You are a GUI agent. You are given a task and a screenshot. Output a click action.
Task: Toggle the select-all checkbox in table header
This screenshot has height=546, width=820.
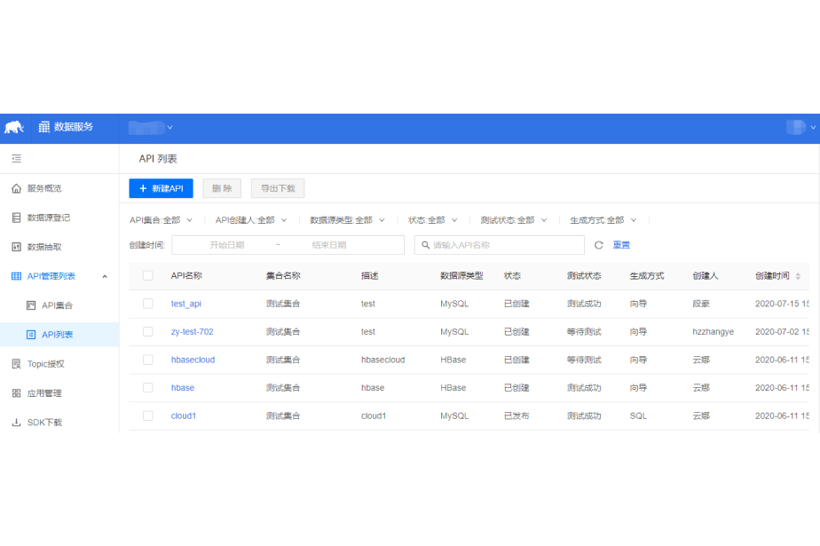[148, 276]
